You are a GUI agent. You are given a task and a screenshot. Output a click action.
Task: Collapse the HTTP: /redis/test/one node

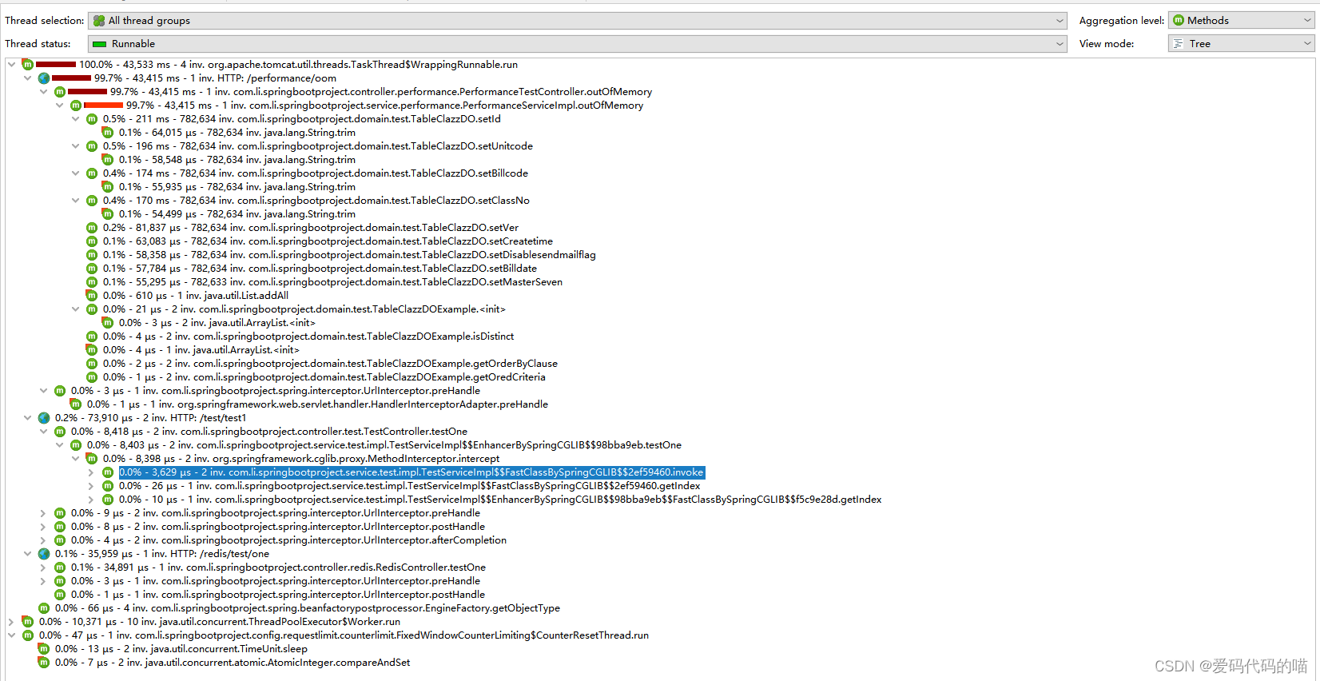point(27,554)
